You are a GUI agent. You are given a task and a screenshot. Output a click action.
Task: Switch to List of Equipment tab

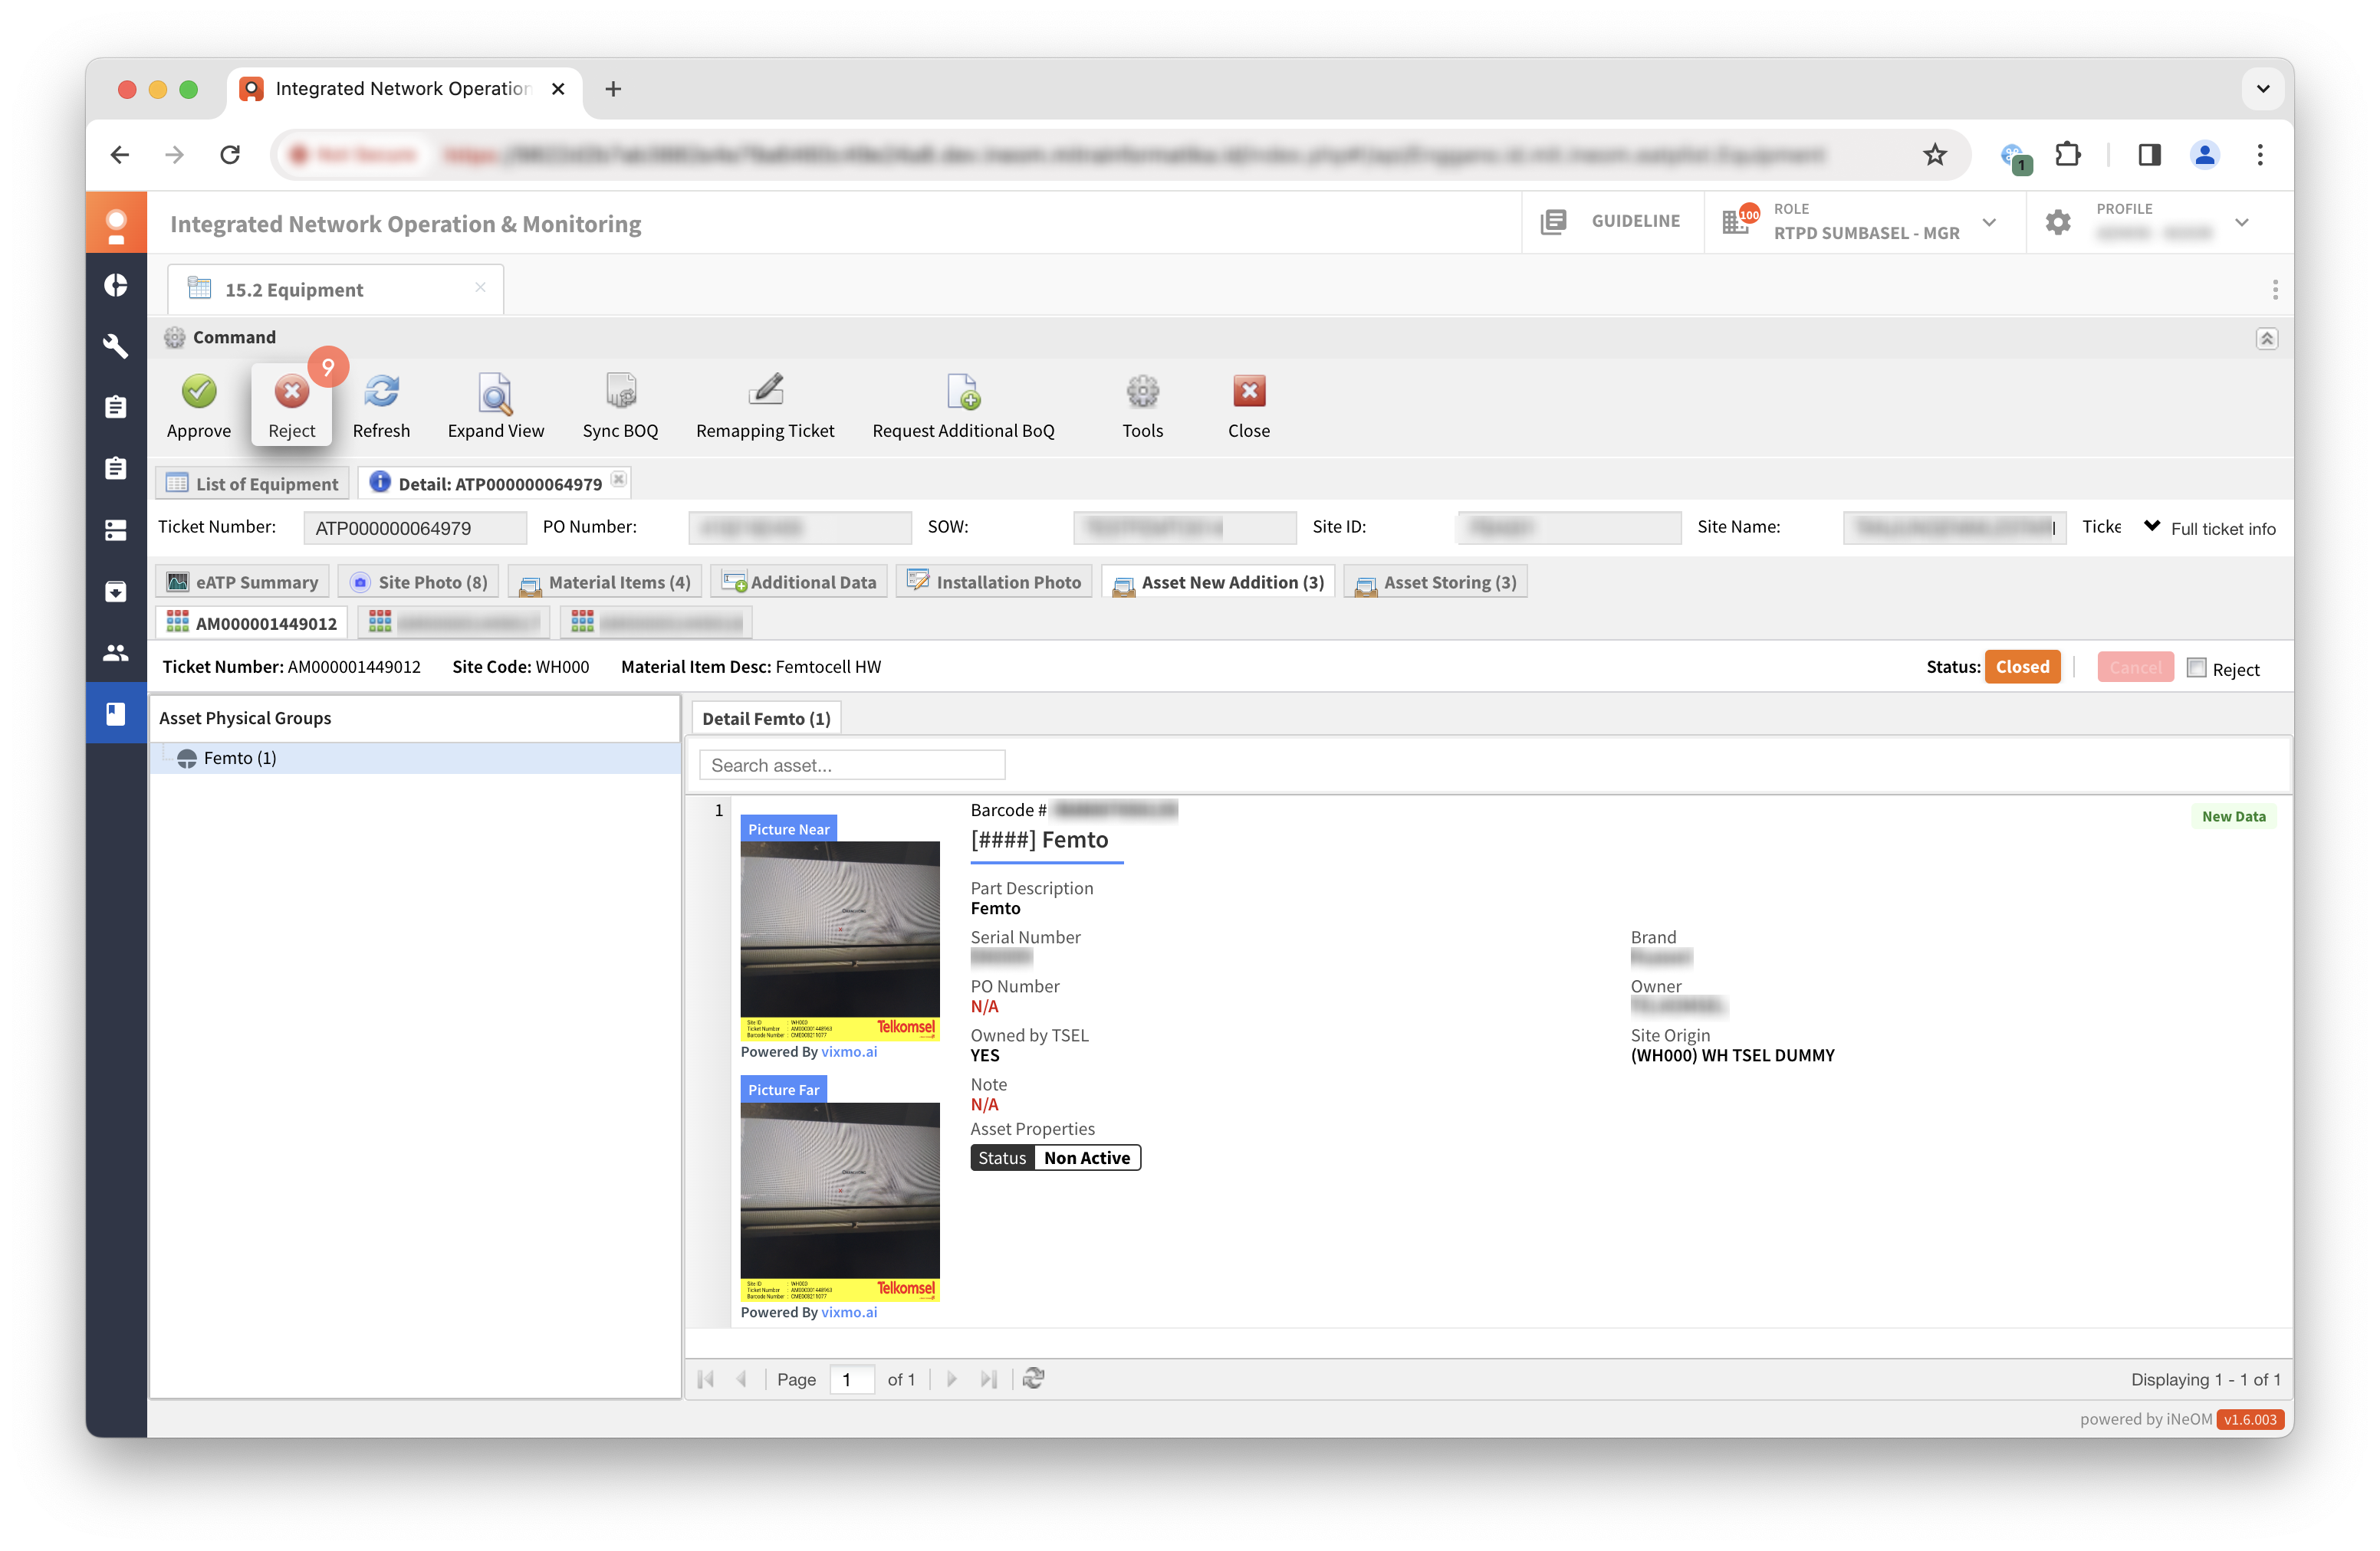252,484
